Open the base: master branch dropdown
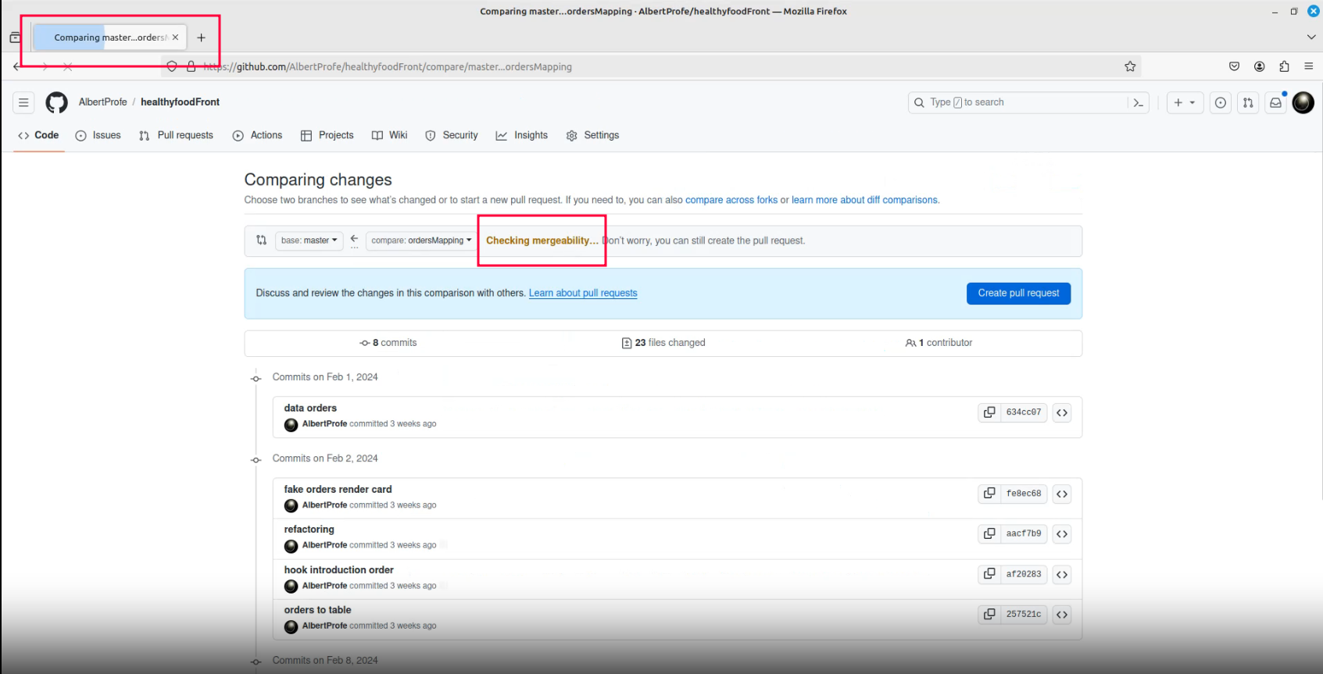This screenshot has height=674, width=1323. pos(309,241)
